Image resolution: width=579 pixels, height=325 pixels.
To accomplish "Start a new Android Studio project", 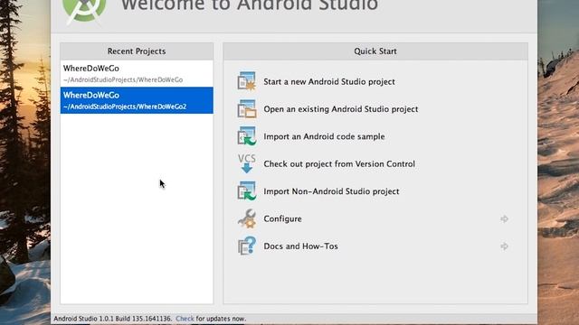I will [x=329, y=81].
